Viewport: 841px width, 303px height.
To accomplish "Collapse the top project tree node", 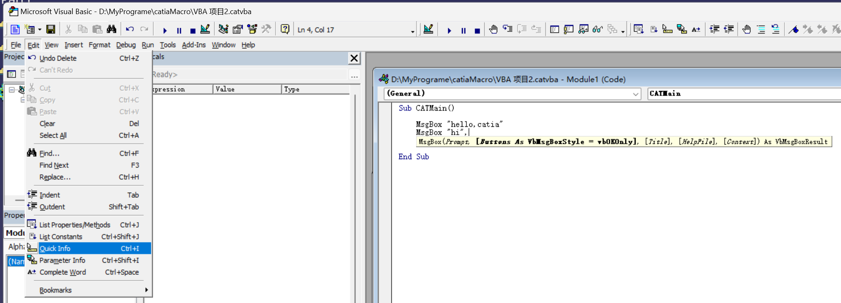I will click(x=12, y=90).
